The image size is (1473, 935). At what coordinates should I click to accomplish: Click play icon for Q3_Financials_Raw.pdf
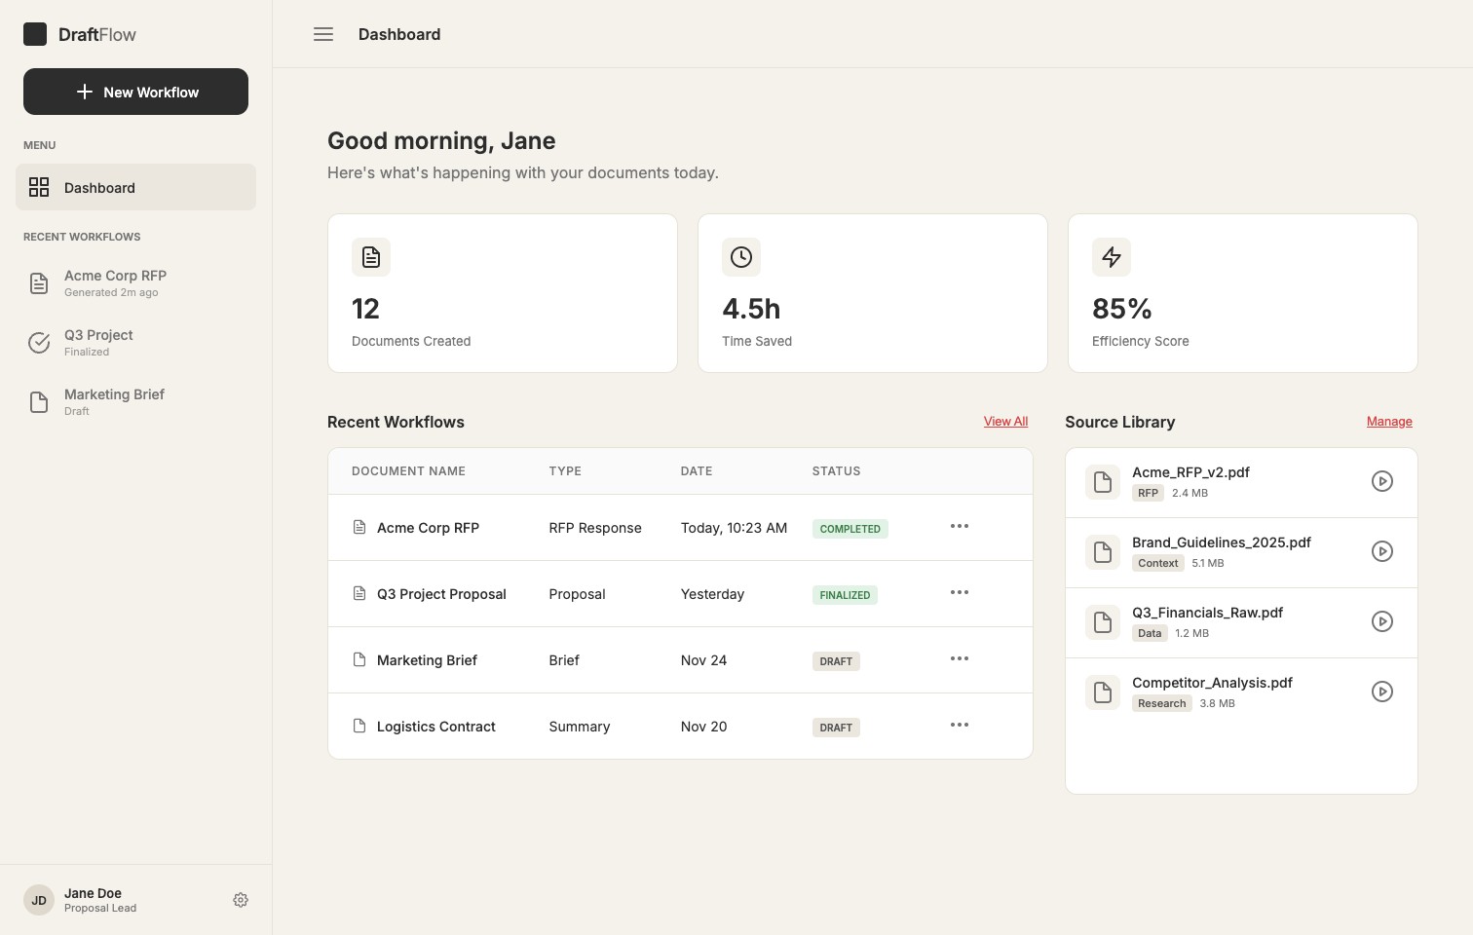point(1381,621)
